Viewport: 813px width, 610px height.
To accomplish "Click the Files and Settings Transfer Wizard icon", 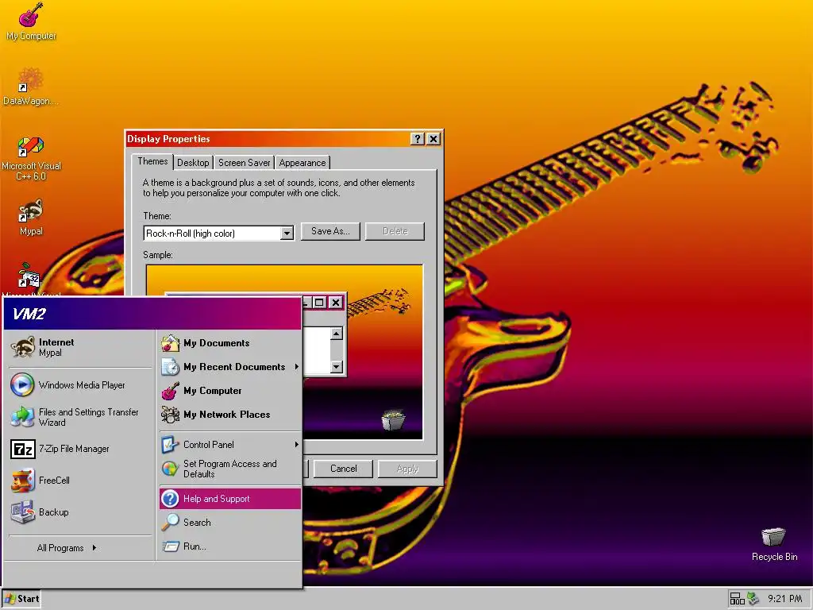I will pyautogui.click(x=22, y=416).
